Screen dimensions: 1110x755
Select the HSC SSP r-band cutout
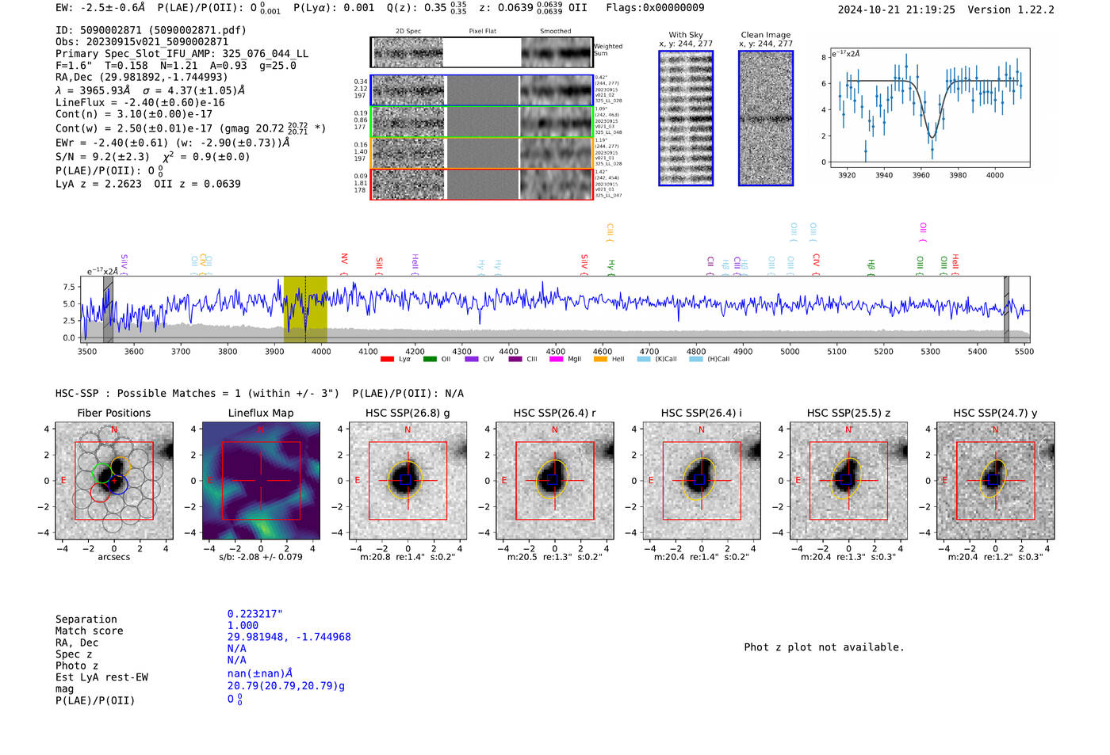(x=554, y=481)
